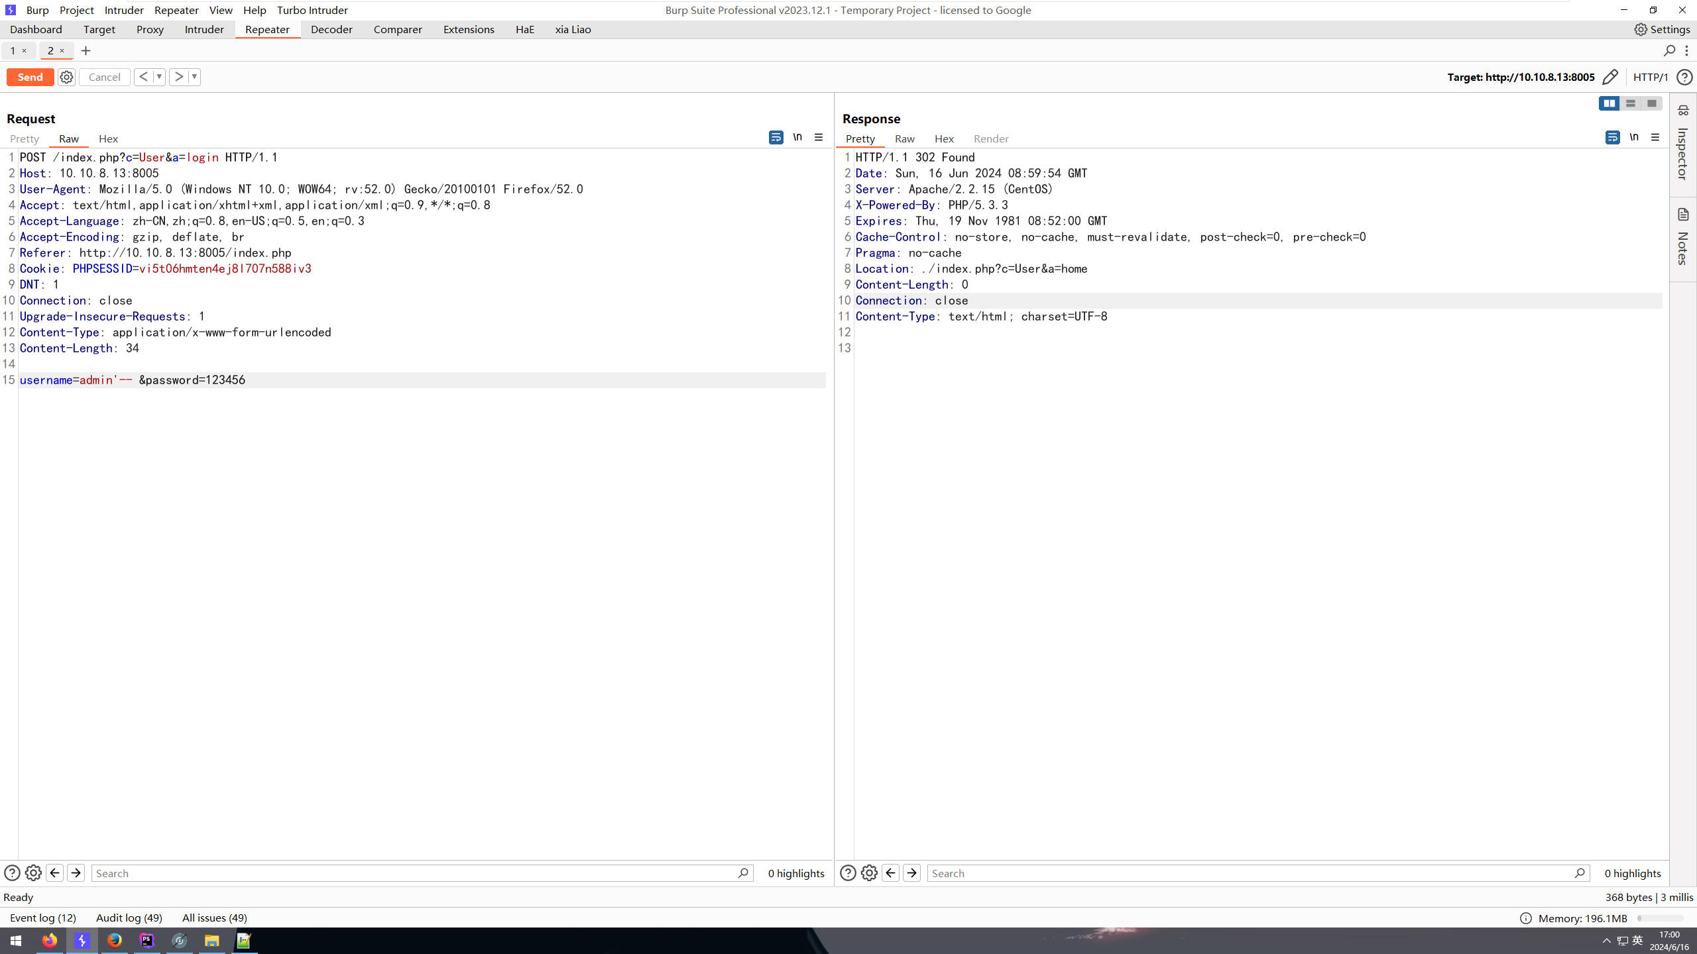Screen dimensions: 1697x954
Task: Toggle request line wrap icon
Action: 776,137
